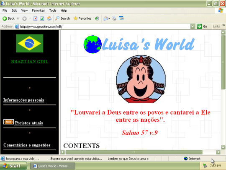Click the system tray network icon
The width and height of the screenshot is (226, 170).
205,166
